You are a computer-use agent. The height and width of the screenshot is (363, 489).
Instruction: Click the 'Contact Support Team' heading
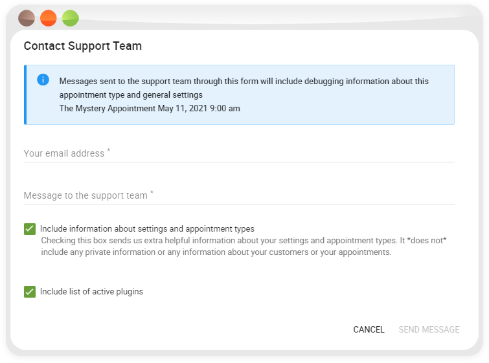tap(83, 46)
